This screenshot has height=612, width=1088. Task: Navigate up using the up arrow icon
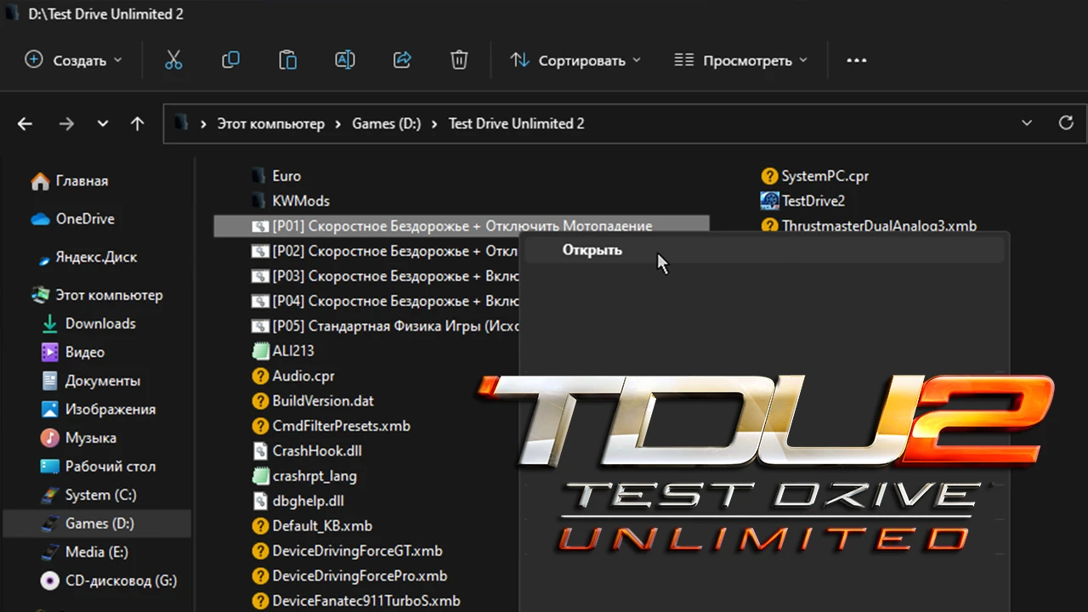(x=138, y=123)
